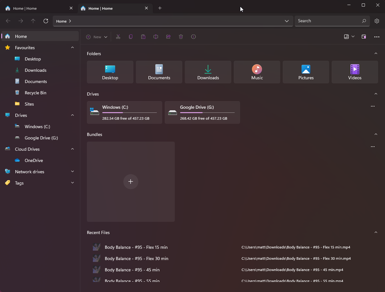Image resolution: width=385 pixels, height=292 pixels.
Task: Open the layout options icon in toolbar
Action: (346, 37)
